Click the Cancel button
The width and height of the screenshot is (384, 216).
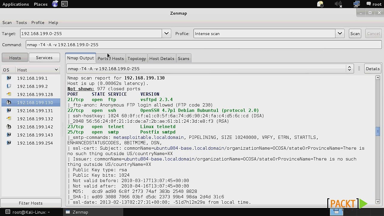tap(373, 34)
